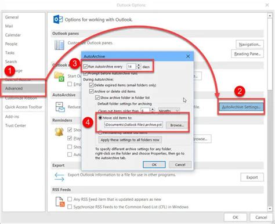Open Customize Ribbon options
Screen dimensions: 275x224
[21, 98]
